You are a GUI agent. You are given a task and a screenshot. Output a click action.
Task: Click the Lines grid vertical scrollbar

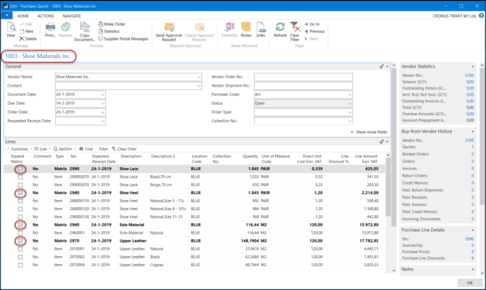(388, 187)
